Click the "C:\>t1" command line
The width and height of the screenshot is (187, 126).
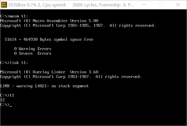[x=7, y=95]
